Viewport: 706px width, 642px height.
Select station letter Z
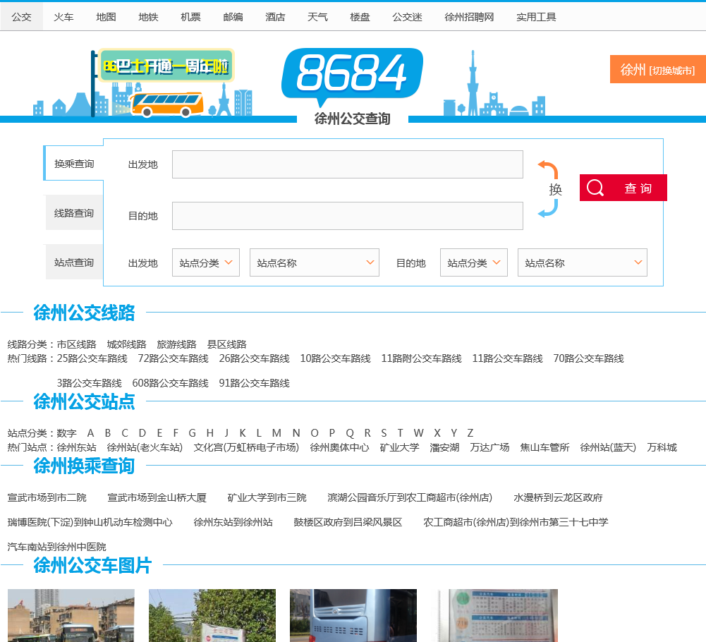(470, 433)
